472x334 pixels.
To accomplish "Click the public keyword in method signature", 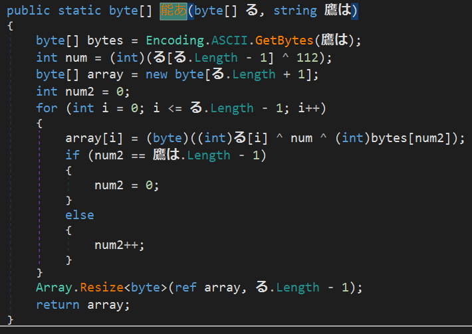I will (x=29, y=11).
